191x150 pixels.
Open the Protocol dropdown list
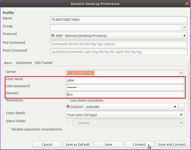pos(119,36)
